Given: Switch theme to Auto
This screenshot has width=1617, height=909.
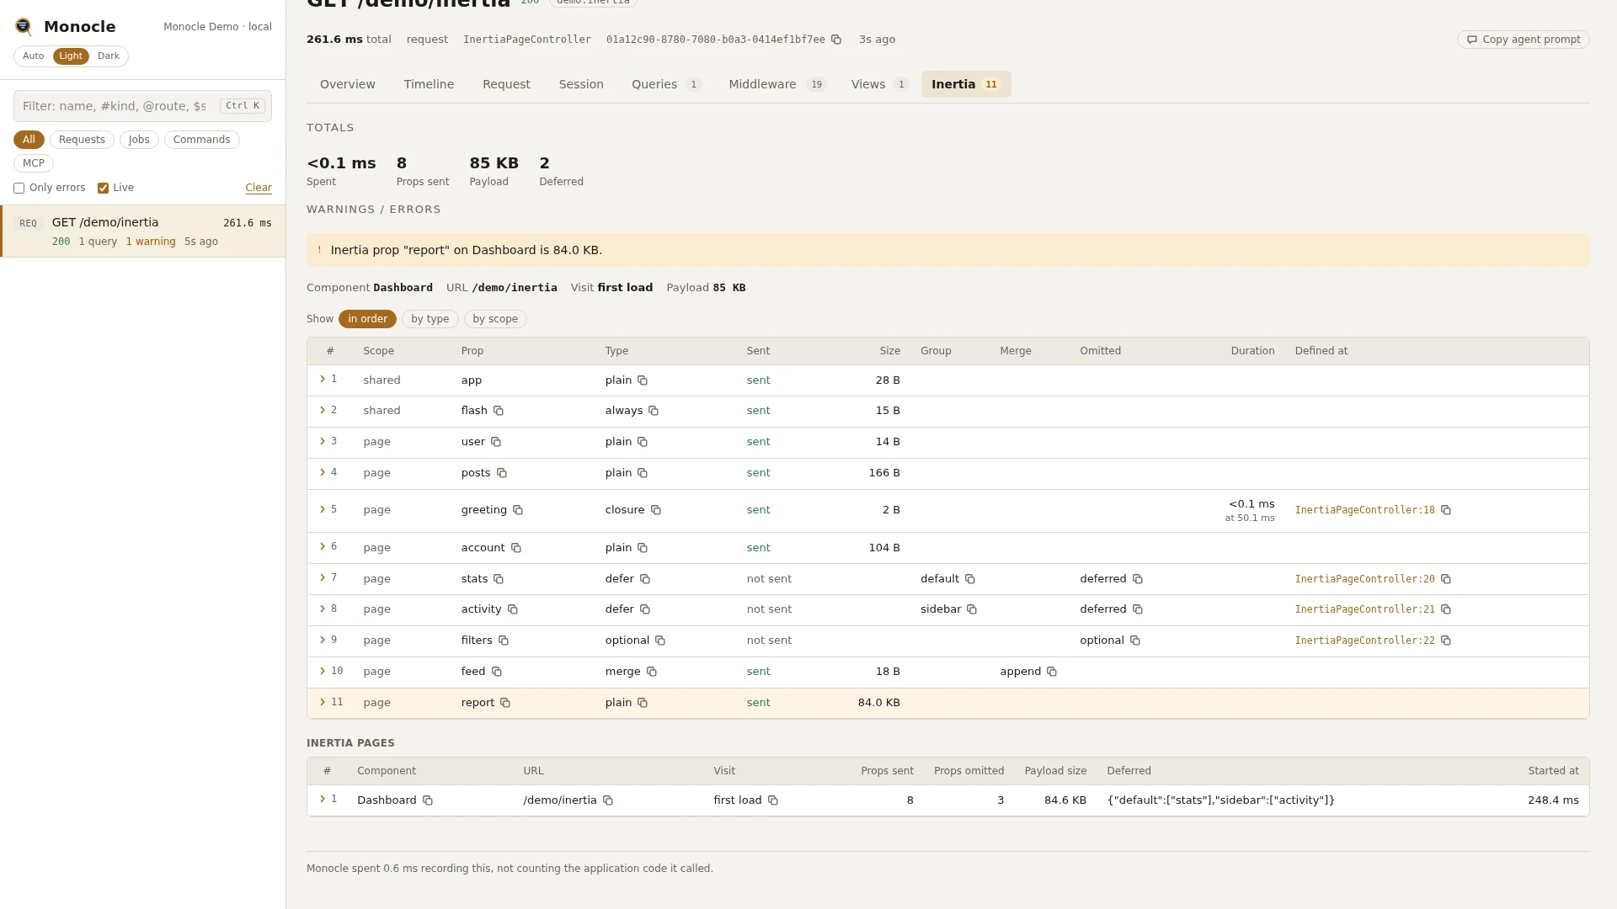Looking at the screenshot, I should [x=34, y=56].
